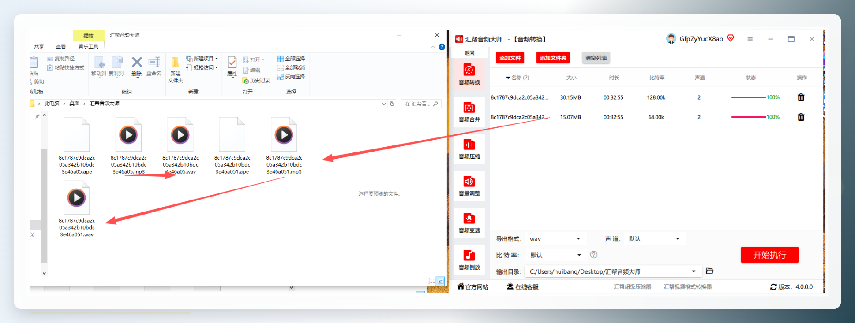Viewport: 855px width, 323px height.
Task: Select the file ending 3e46a051.mp3
Action: [284, 146]
